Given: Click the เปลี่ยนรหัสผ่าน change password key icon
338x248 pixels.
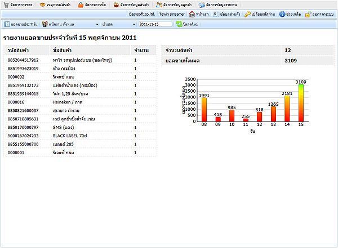Looking at the screenshot, I should click(247, 14).
